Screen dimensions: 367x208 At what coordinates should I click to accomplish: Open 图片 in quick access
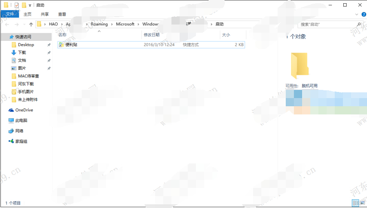[x=22, y=68]
